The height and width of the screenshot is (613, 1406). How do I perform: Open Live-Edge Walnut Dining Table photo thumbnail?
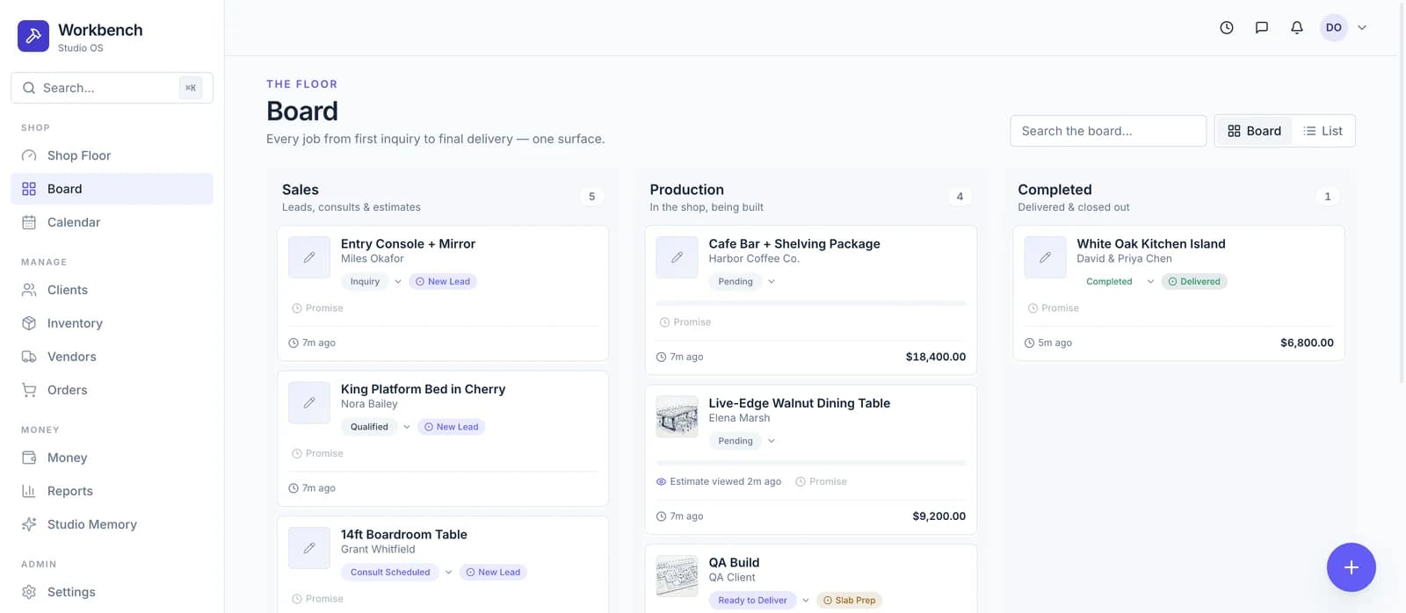(677, 417)
